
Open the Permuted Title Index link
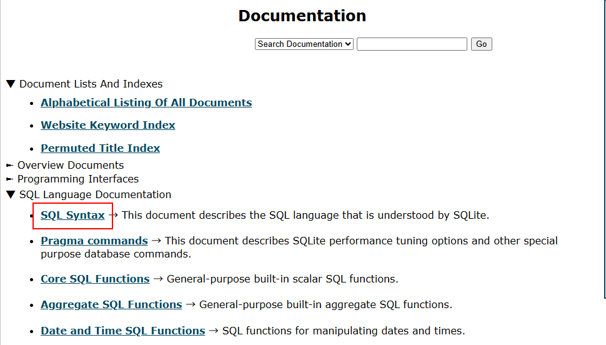(101, 149)
